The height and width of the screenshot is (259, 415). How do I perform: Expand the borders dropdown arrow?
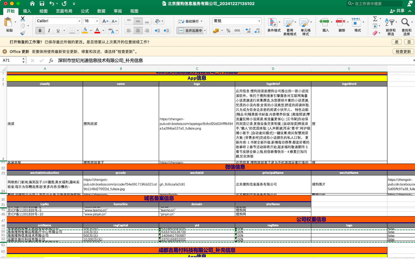78,31
